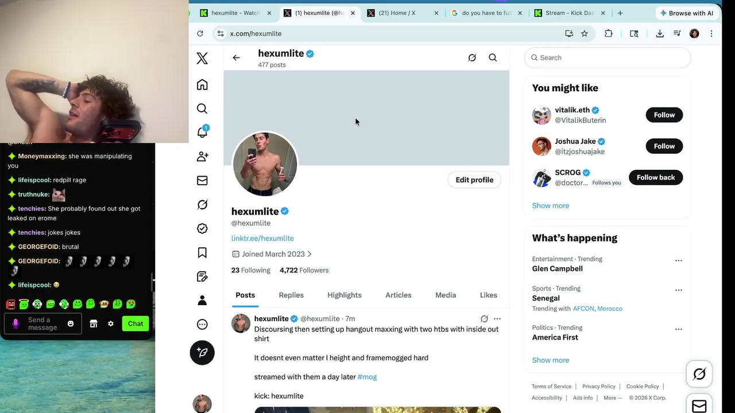Follow vitalik.eth
This screenshot has height=413, width=735.
[x=664, y=115]
